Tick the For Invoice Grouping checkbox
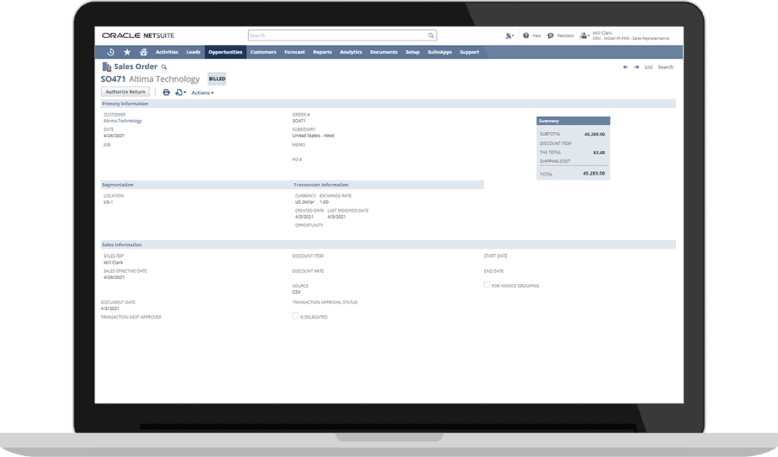778x457 pixels. [x=487, y=284]
